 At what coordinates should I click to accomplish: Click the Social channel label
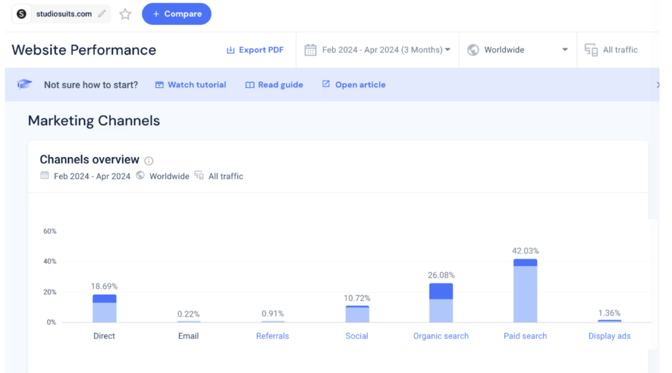tap(356, 336)
